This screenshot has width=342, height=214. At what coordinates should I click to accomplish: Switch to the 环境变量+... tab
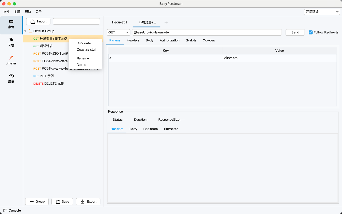click(147, 22)
